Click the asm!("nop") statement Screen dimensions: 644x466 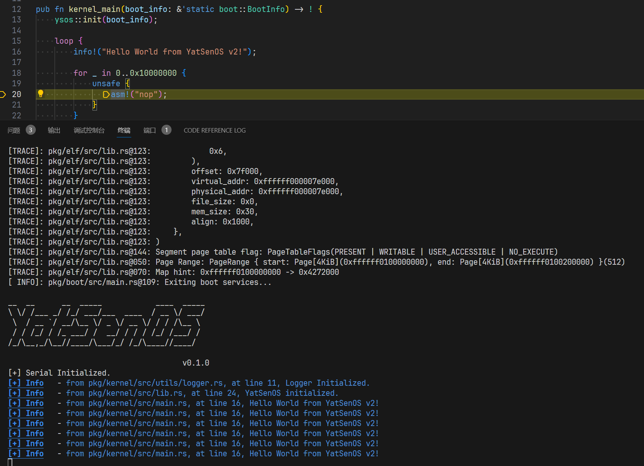(x=139, y=94)
